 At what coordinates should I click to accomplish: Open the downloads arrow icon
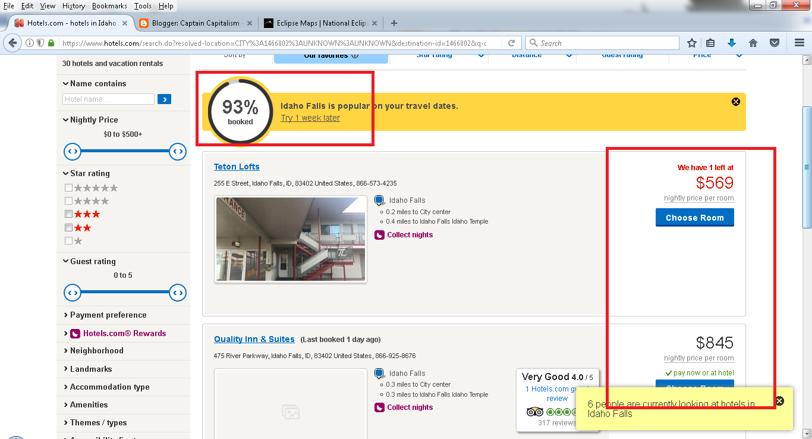pos(732,43)
